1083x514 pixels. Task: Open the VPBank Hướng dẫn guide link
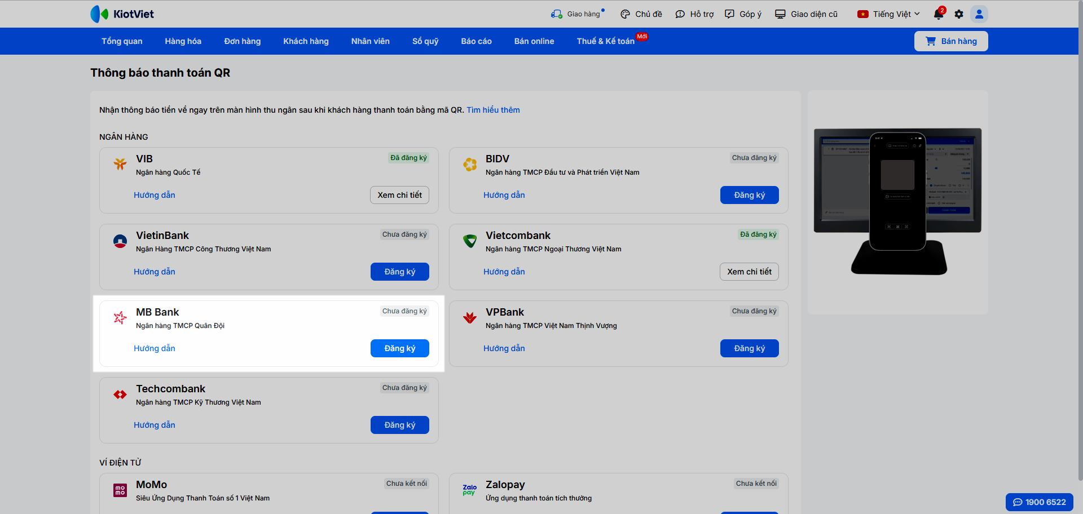tap(504, 348)
